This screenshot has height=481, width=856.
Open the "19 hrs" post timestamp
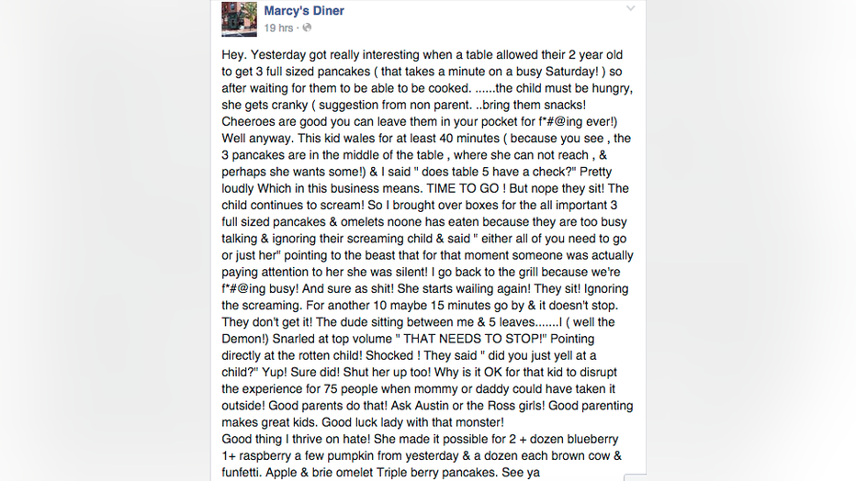pos(278,28)
